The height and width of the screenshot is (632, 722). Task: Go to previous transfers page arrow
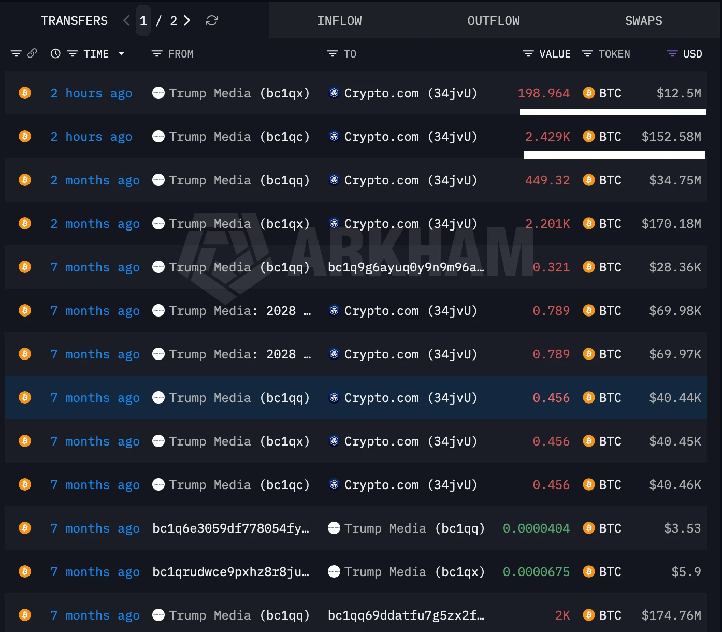click(126, 20)
